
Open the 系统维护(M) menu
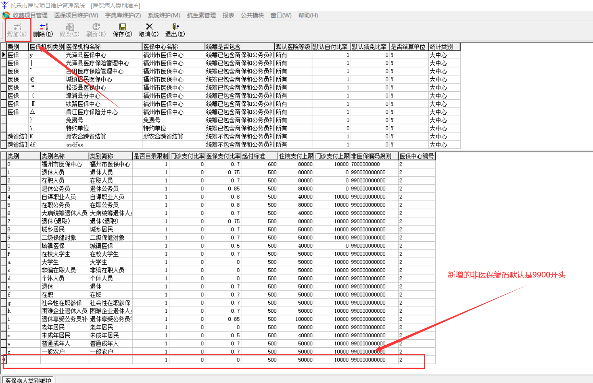(164, 15)
